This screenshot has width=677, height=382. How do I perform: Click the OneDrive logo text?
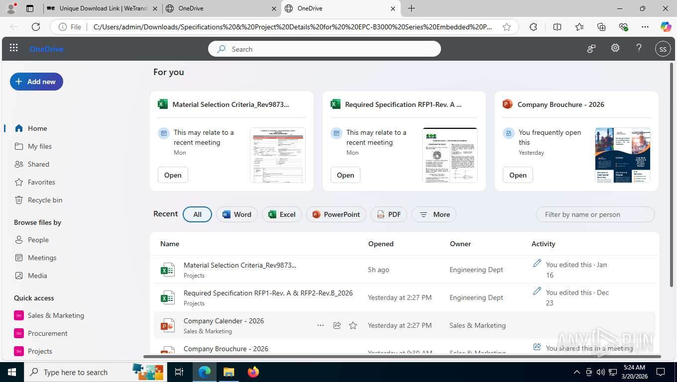pyautogui.click(x=46, y=49)
